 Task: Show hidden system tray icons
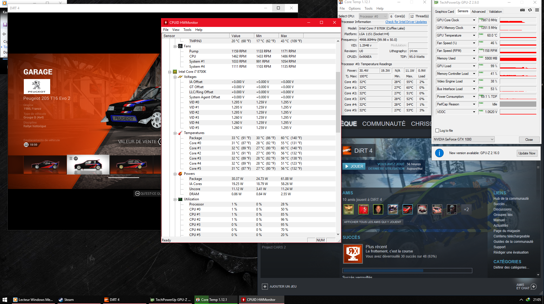coord(521,299)
